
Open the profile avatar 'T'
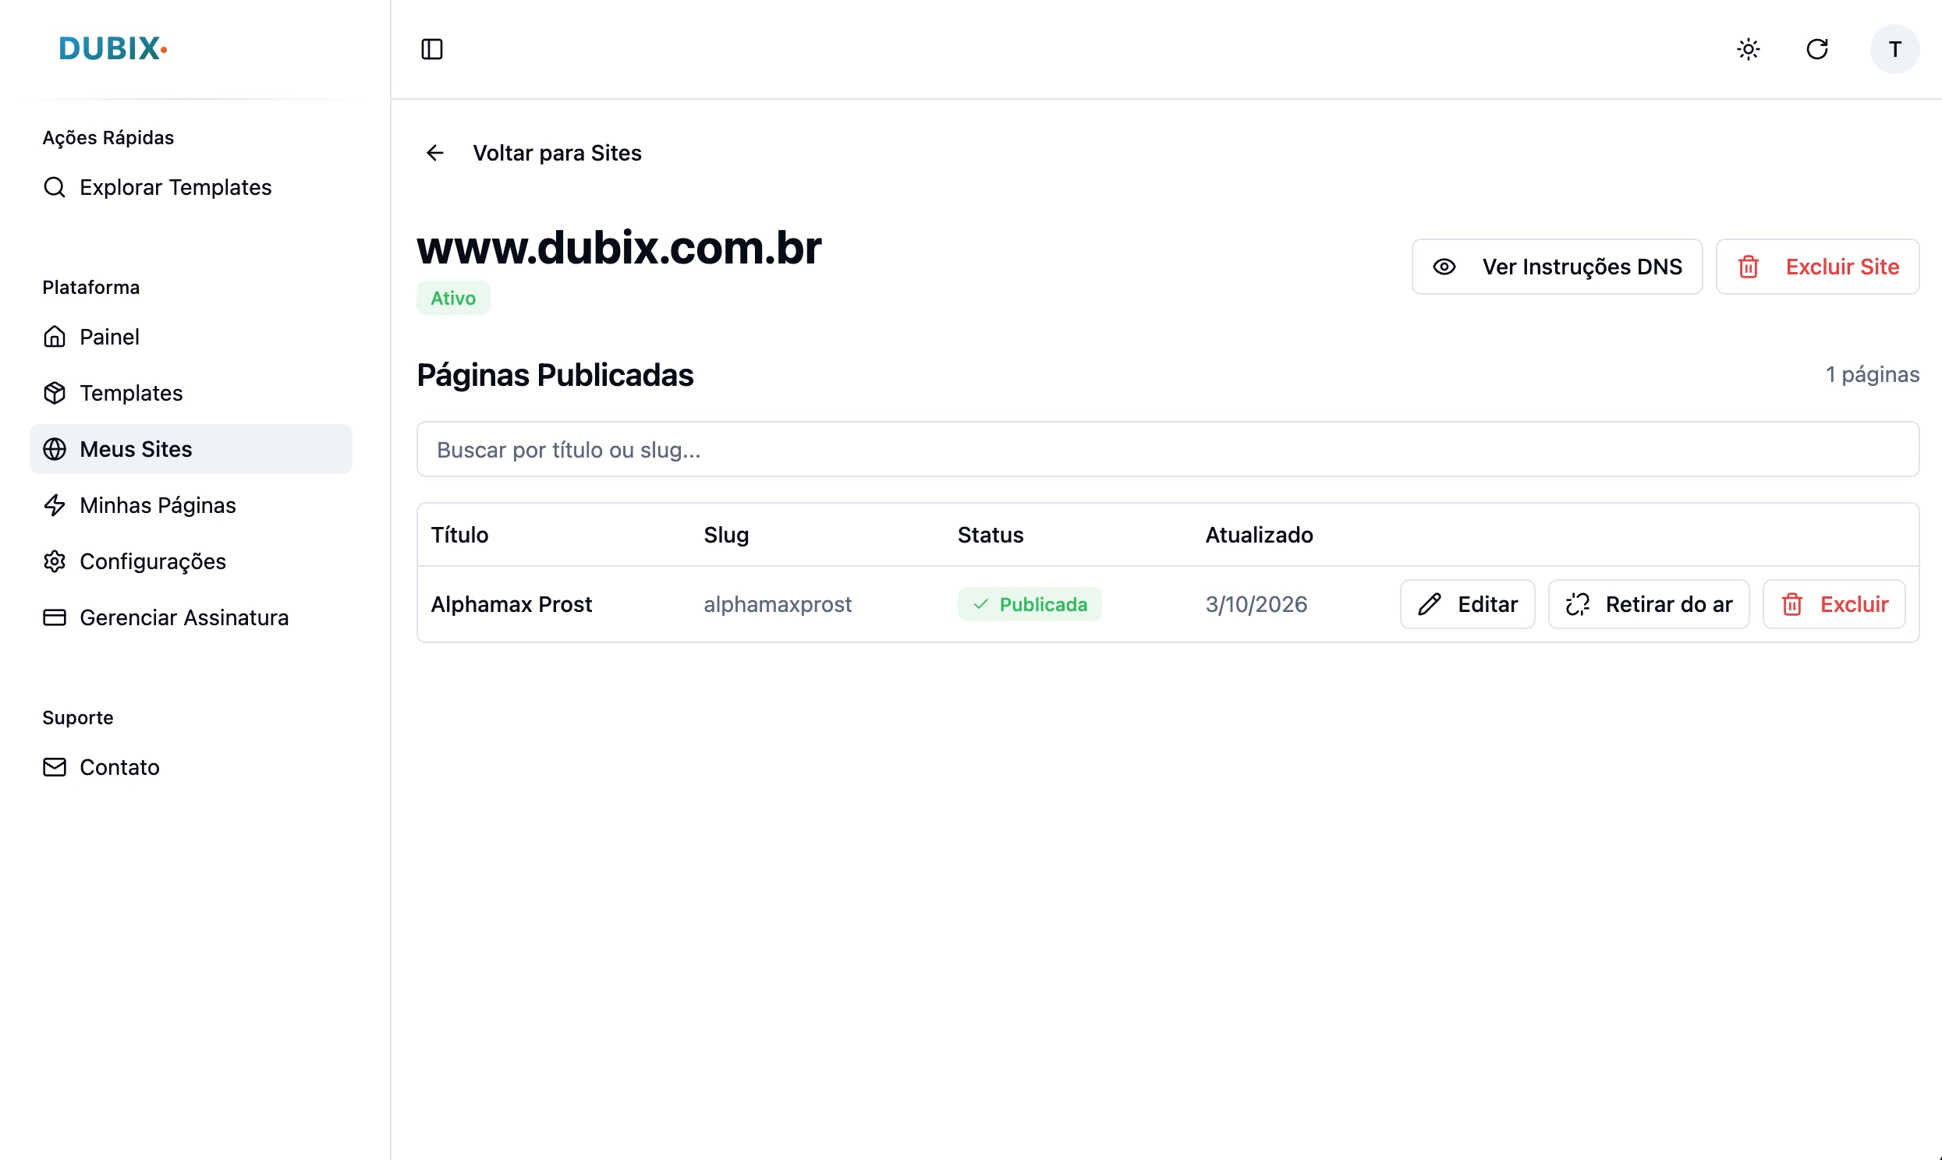(1894, 49)
